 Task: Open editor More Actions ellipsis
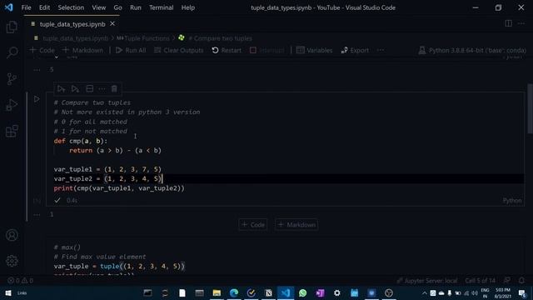click(521, 23)
